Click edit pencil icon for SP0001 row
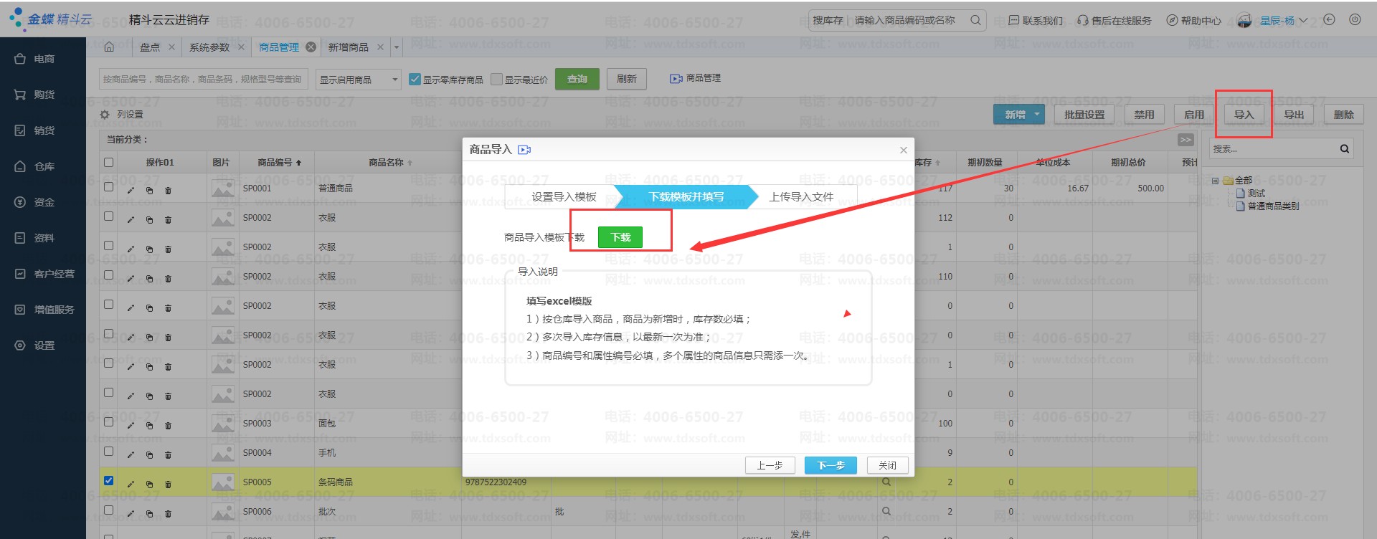Image resolution: width=1377 pixels, height=539 pixels. tap(131, 191)
